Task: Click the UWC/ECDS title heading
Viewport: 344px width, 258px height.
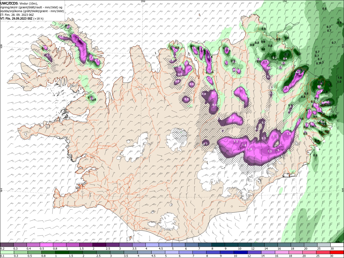Action: (x=9, y=3)
